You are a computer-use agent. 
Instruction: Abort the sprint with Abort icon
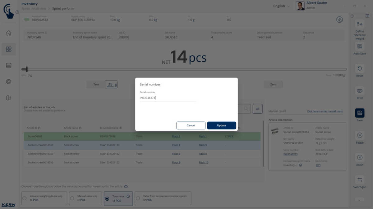click(x=360, y=158)
